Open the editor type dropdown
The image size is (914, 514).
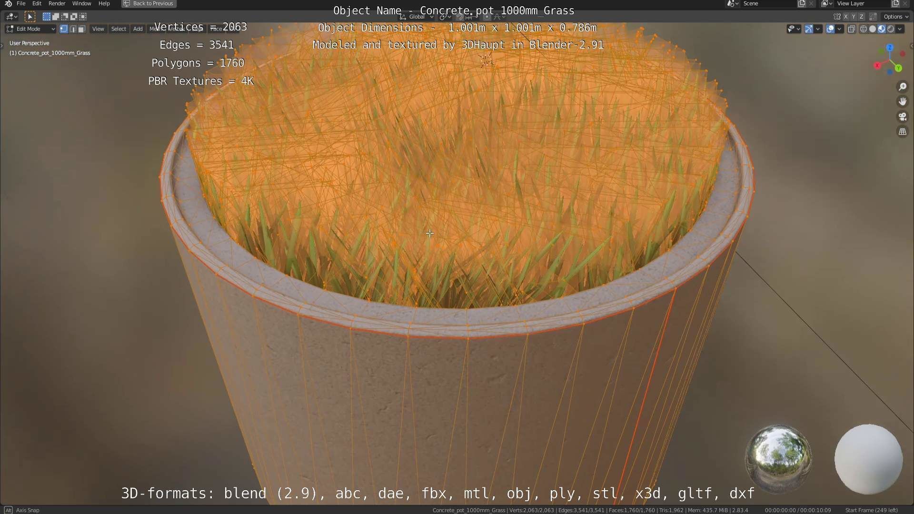tap(11, 17)
